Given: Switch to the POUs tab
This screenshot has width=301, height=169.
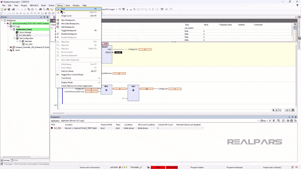Looking at the screenshot, I should point(15,160).
